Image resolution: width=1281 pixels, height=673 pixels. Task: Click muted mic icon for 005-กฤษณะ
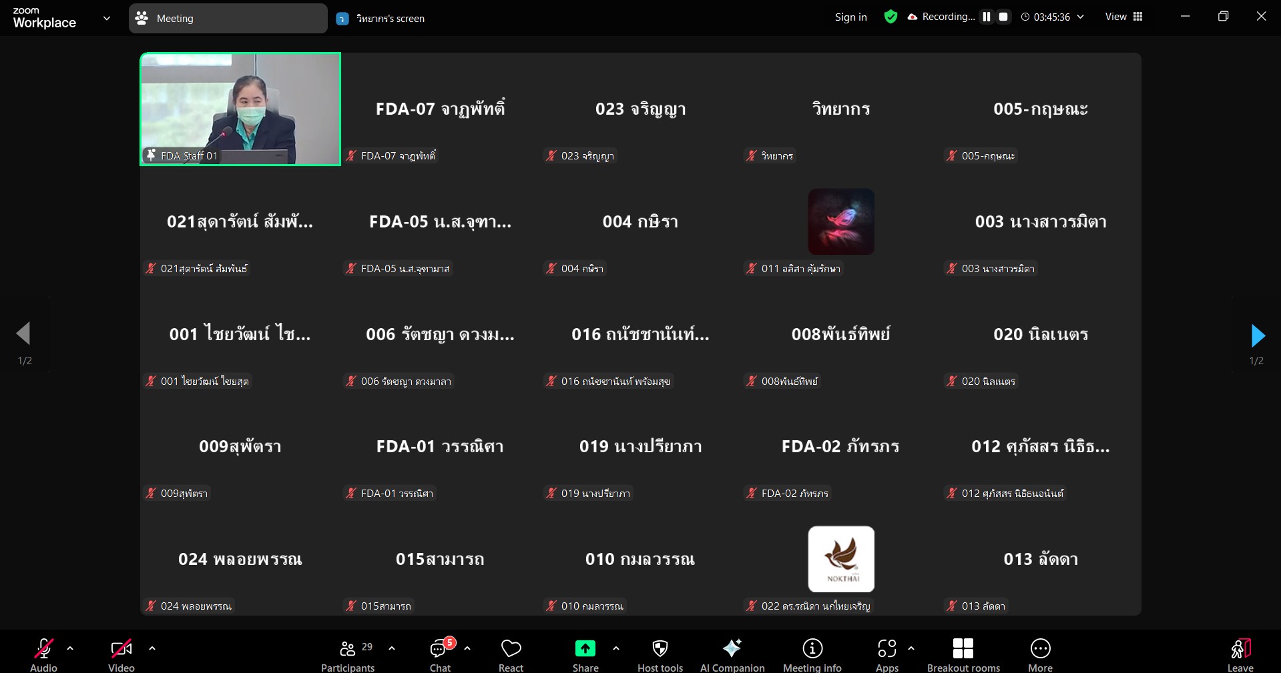[952, 155]
